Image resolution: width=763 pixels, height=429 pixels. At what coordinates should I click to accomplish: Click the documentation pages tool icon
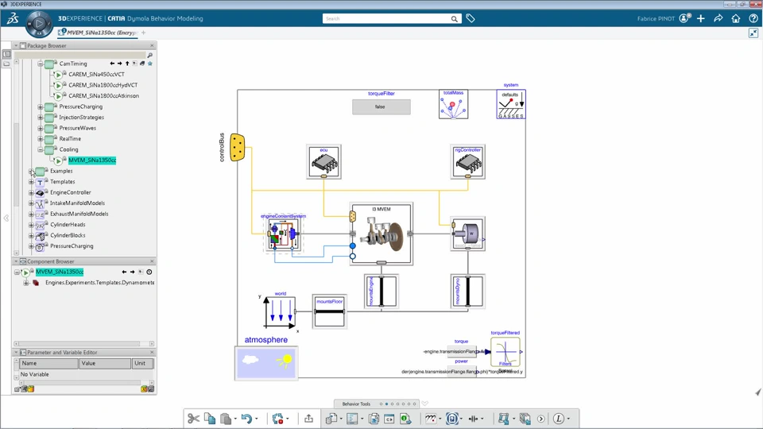374,419
